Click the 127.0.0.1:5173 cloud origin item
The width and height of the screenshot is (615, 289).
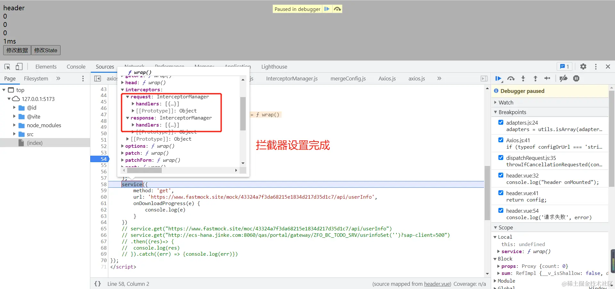(38, 99)
